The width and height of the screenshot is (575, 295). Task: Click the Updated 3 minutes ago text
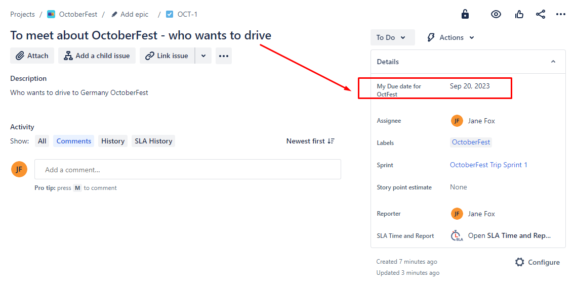coord(408,273)
